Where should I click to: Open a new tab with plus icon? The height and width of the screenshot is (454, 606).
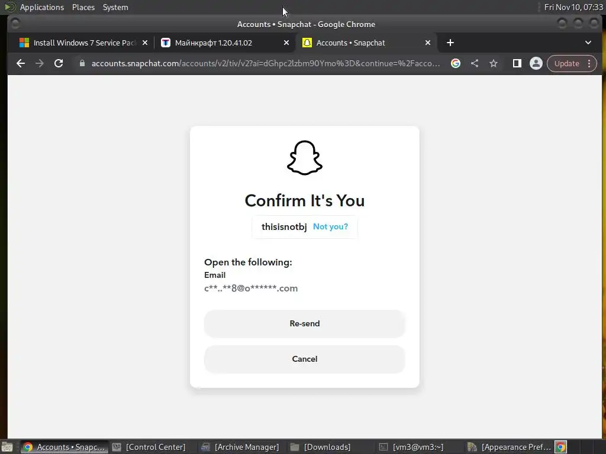(x=450, y=43)
